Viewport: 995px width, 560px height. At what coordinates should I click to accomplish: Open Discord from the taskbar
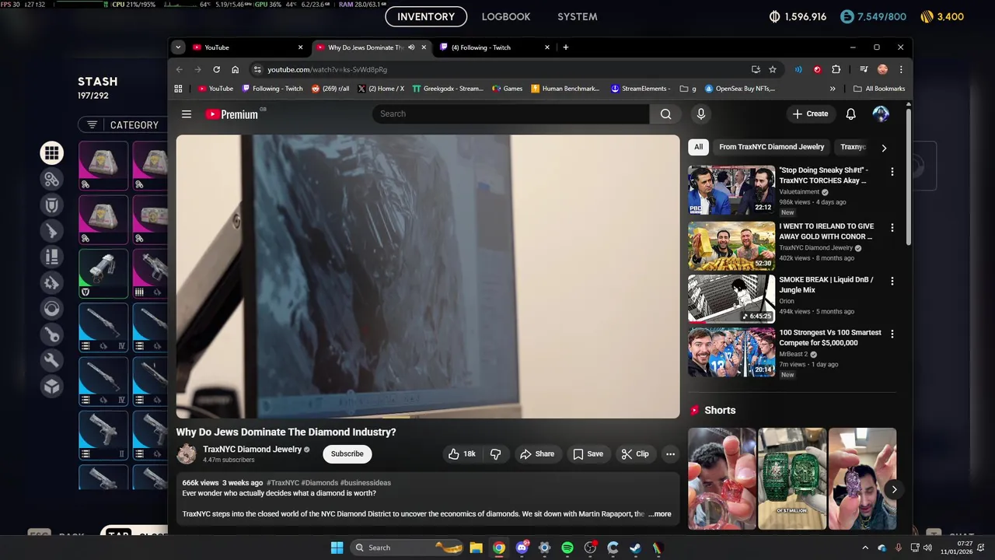(522, 548)
